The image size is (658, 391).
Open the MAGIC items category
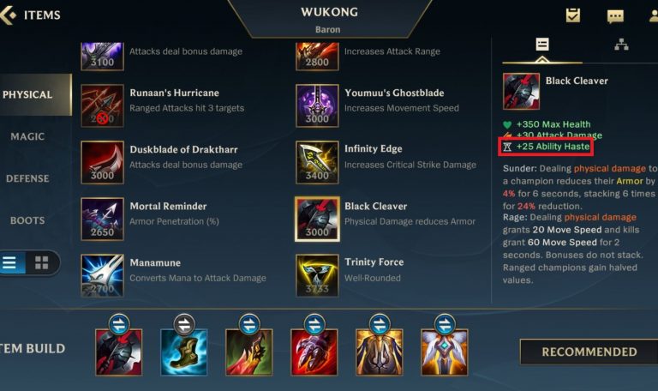click(x=27, y=136)
